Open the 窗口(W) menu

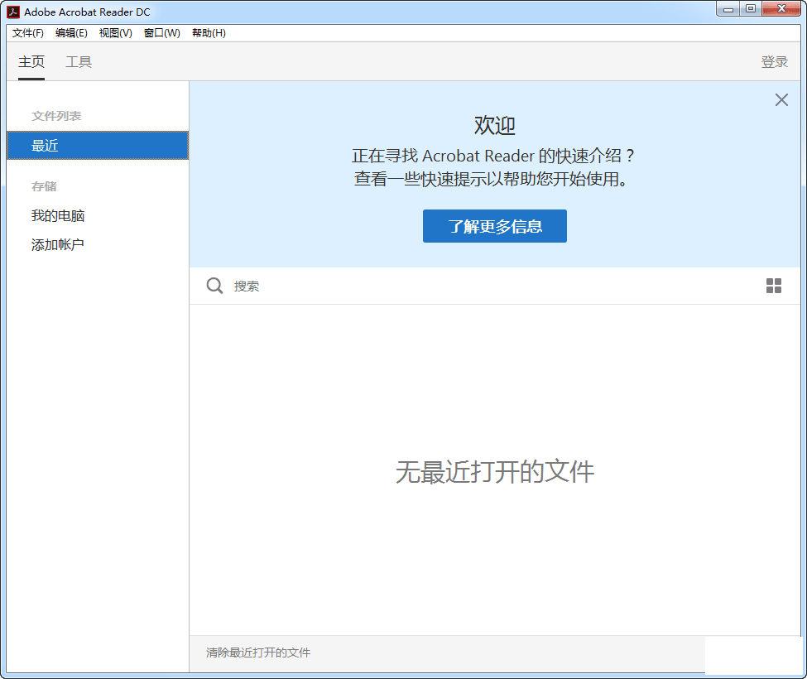pos(162,33)
